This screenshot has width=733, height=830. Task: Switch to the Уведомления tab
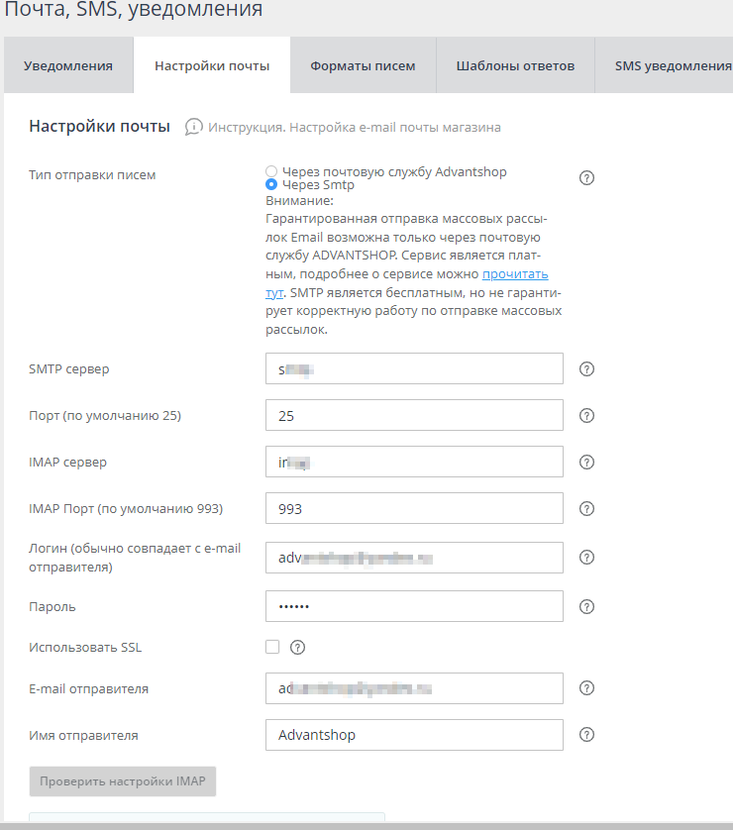(68, 66)
